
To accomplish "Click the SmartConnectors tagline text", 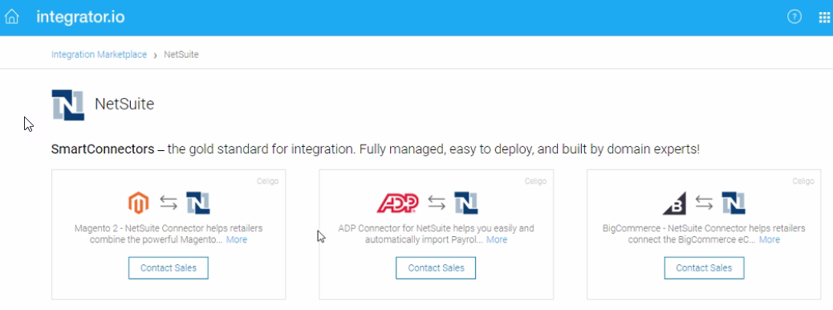I will click(x=376, y=149).
